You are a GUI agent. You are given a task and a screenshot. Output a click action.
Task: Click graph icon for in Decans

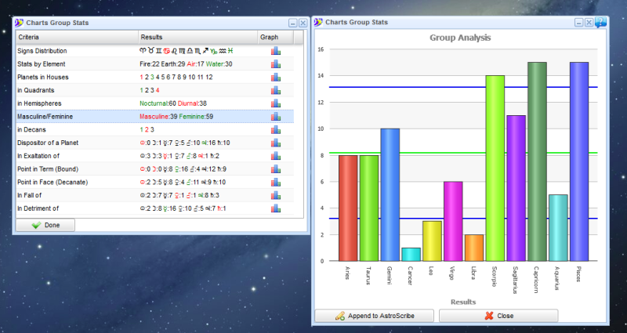(x=276, y=129)
